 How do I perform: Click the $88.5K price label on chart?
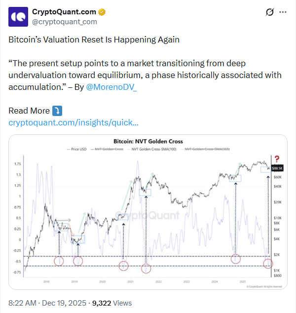coord(277,168)
